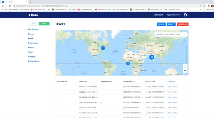Image resolution: width=214 pixels, height=118 pixels.
Task: Delete user updated Aug 30 7:41:11 AM
Action: point(175,87)
